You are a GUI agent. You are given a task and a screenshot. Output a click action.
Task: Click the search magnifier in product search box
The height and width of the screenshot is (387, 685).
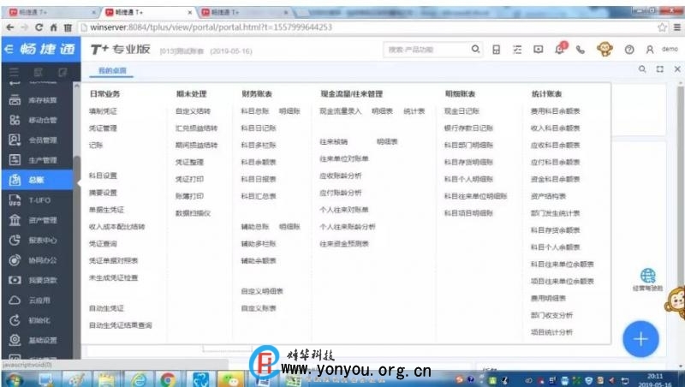pos(475,50)
